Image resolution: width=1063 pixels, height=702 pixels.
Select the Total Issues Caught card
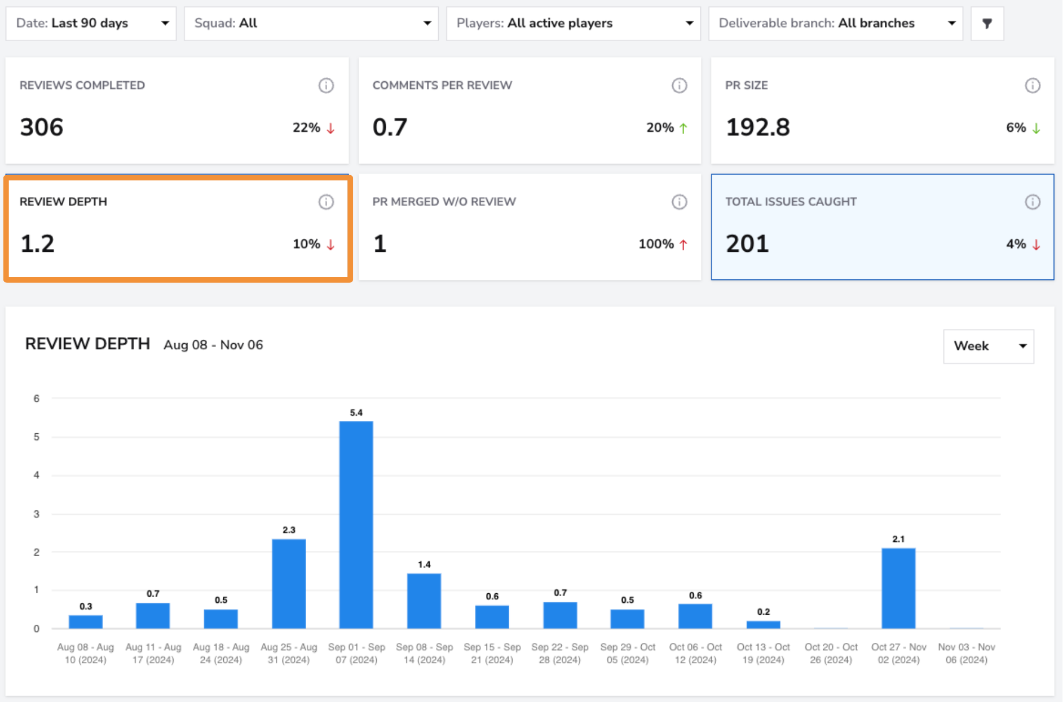[883, 227]
